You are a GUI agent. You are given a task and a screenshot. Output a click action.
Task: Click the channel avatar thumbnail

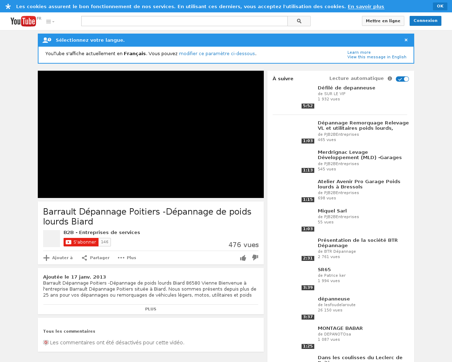52,239
